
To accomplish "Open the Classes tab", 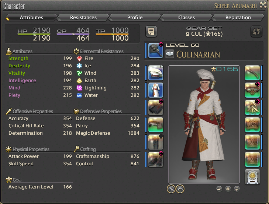I will [x=186, y=17].
